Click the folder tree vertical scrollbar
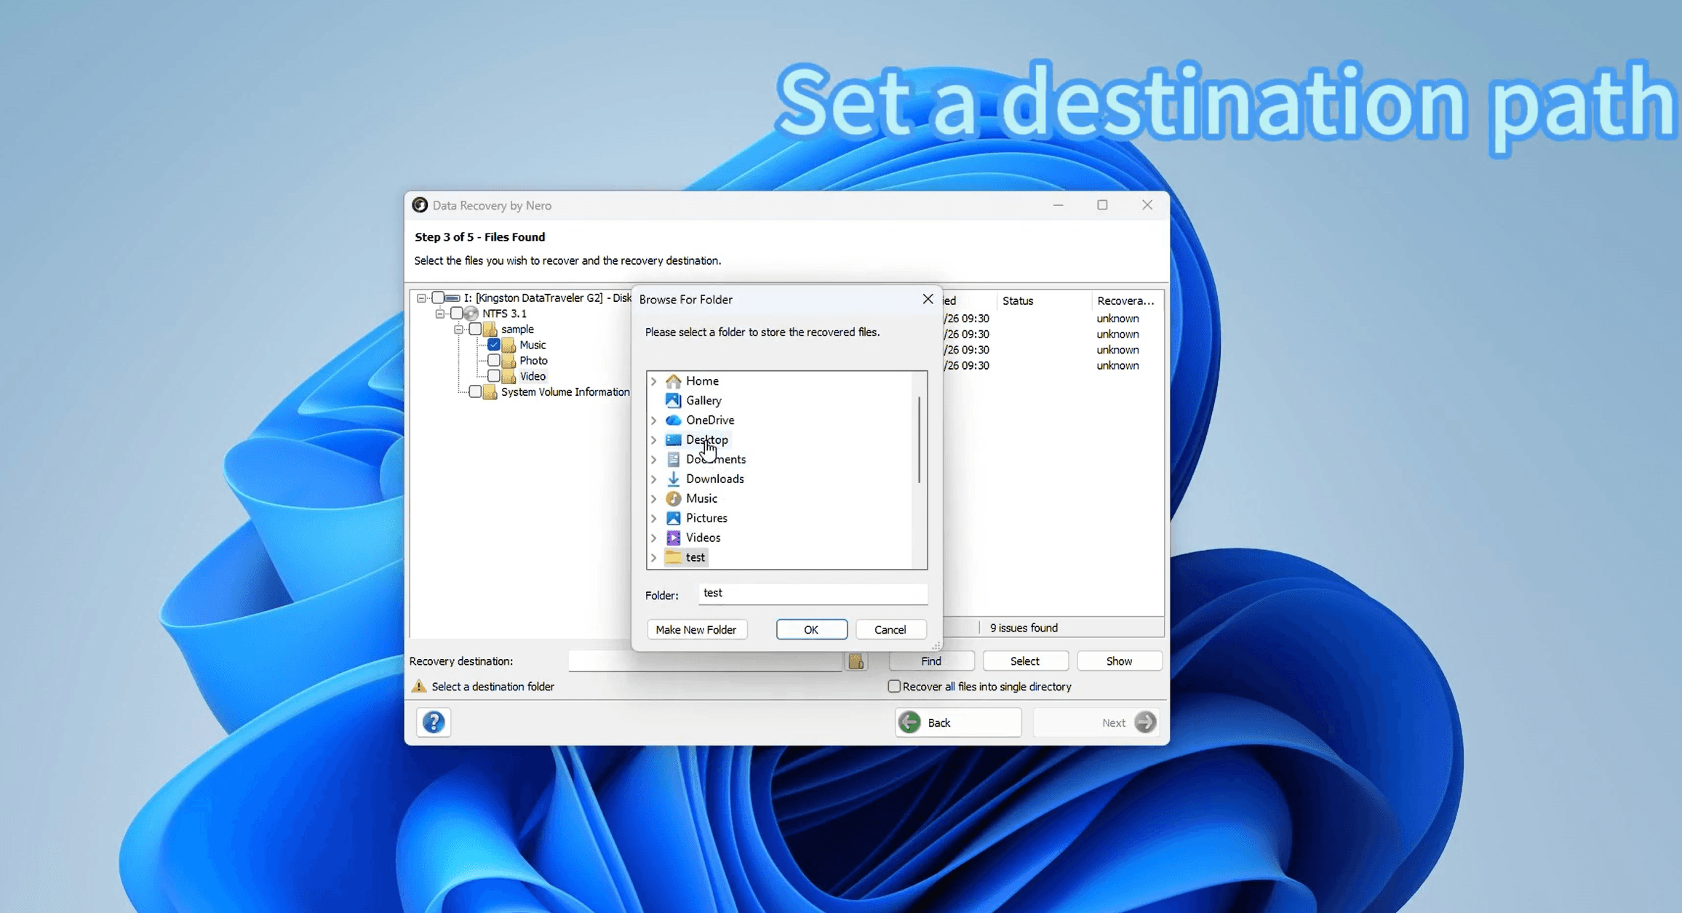 click(x=920, y=439)
